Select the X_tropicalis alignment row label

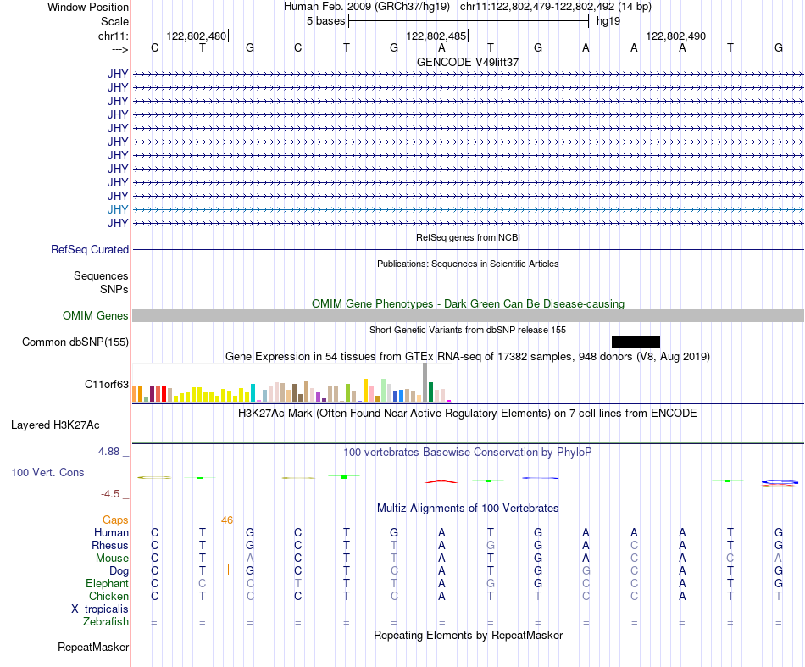tap(100, 609)
